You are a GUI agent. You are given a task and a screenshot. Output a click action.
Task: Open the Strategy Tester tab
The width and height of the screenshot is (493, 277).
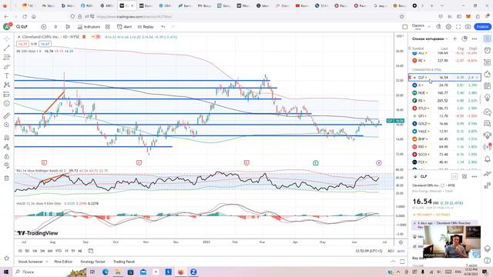(92, 262)
